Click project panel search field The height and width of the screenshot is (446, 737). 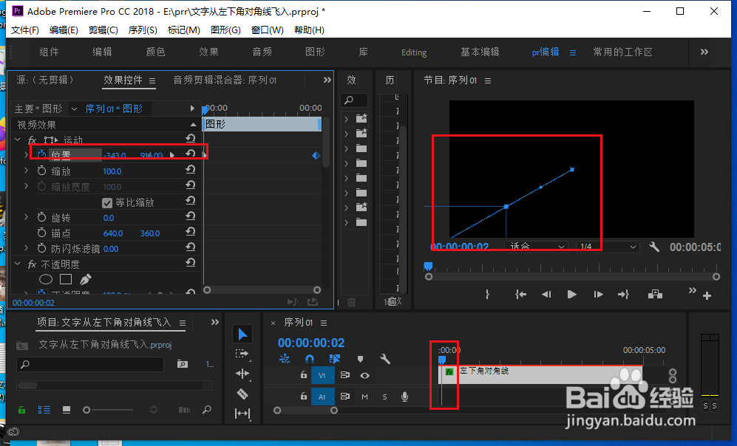(89, 364)
